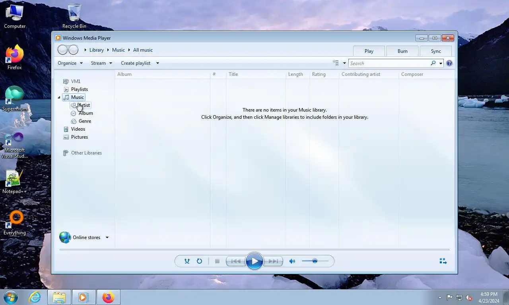
Task: Click Music in the breadcrumb
Action: [x=119, y=50]
